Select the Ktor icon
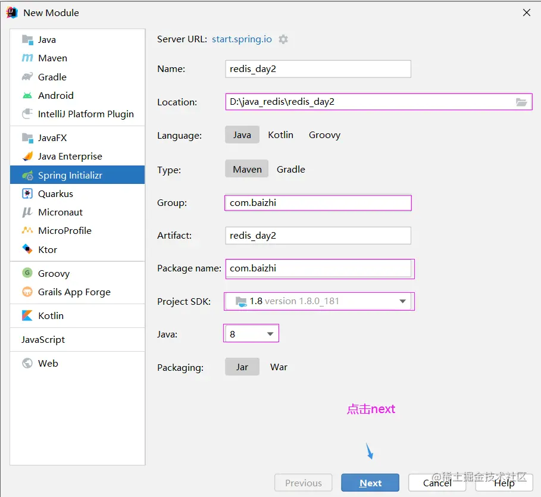541x497 pixels. point(27,249)
